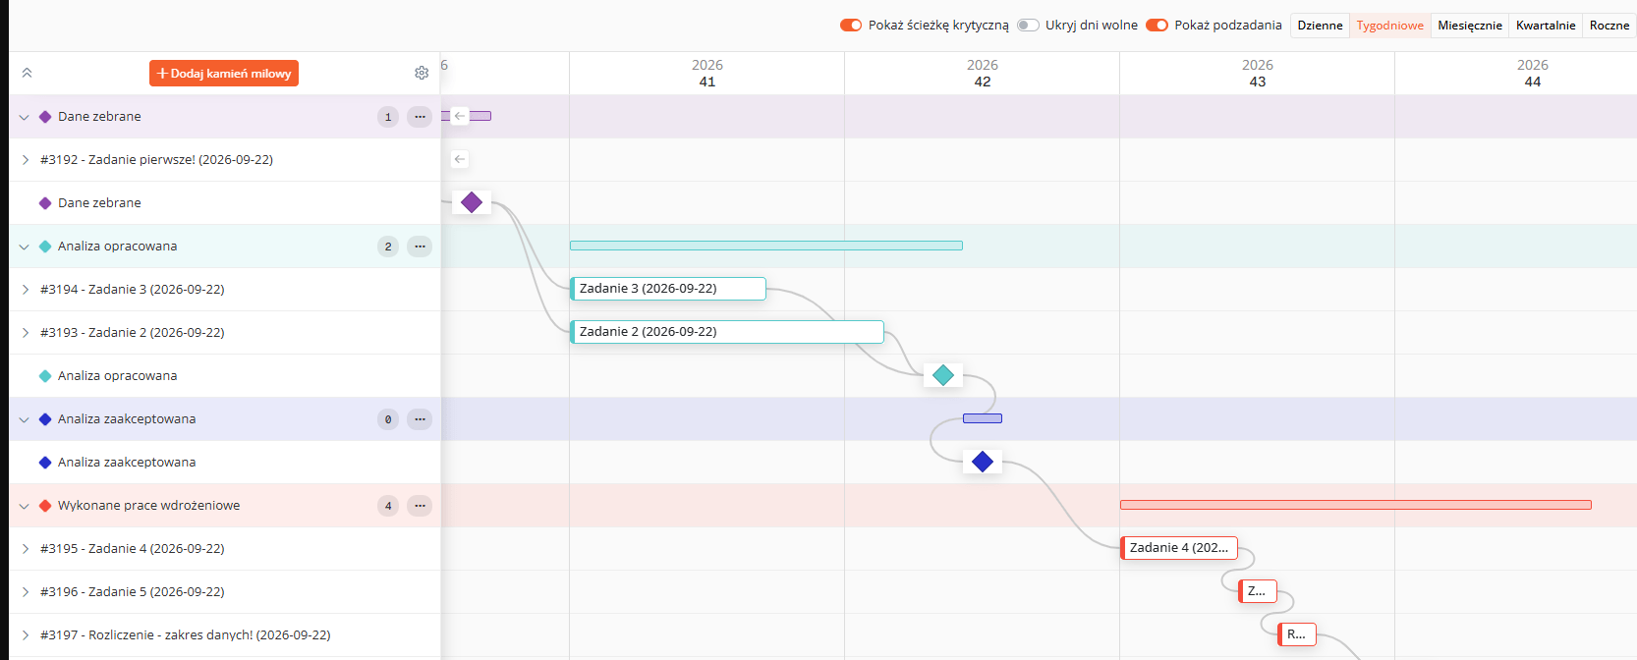Collapse the Dane zebrane milestone group
1637x660 pixels.
[25, 117]
